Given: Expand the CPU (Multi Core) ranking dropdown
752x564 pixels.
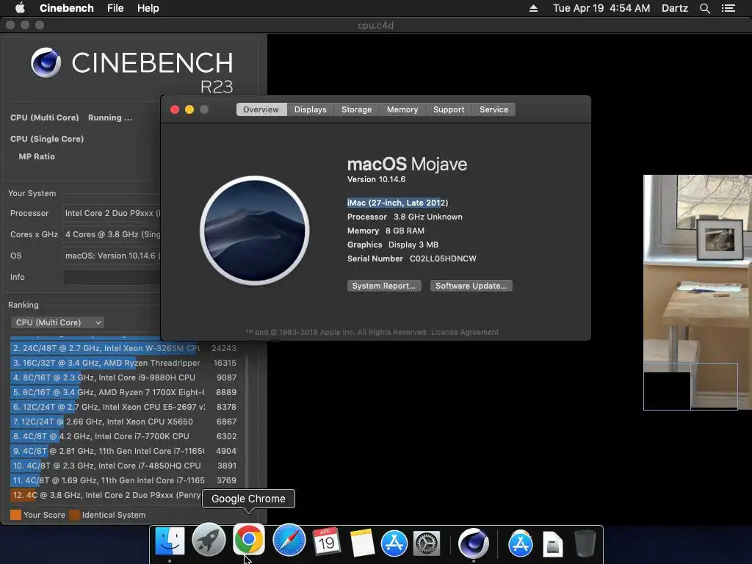Looking at the screenshot, I should tap(57, 322).
